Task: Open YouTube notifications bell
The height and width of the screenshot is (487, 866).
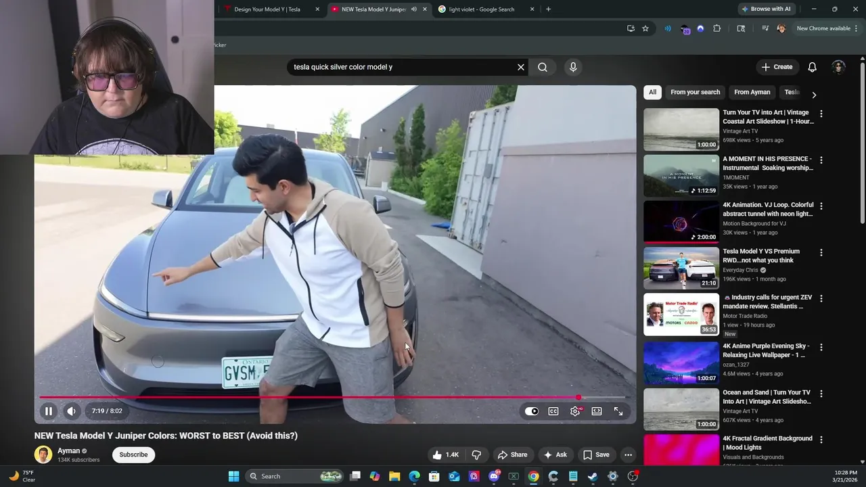Action: click(813, 67)
